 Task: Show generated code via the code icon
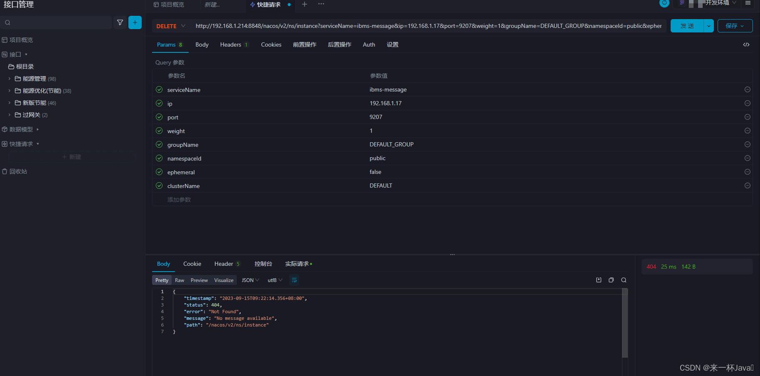pyautogui.click(x=746, y=45)
